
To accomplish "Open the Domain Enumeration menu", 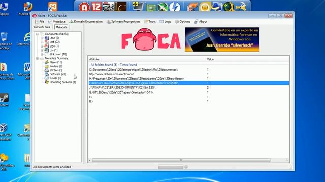I will (86, 21).
